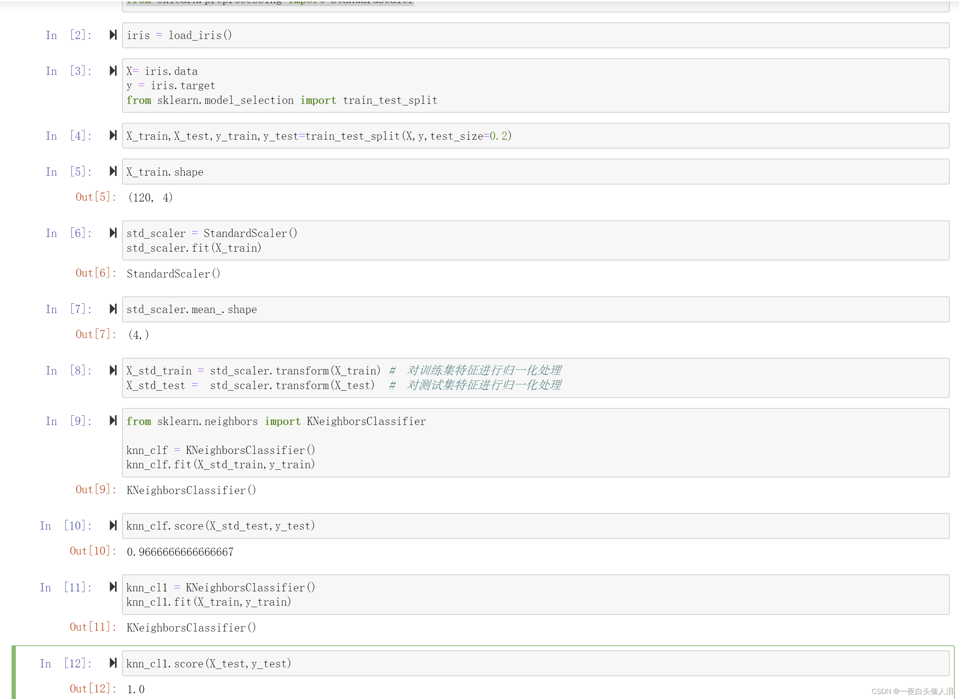Run cell In [7] with its run icon

click(113, 309)
